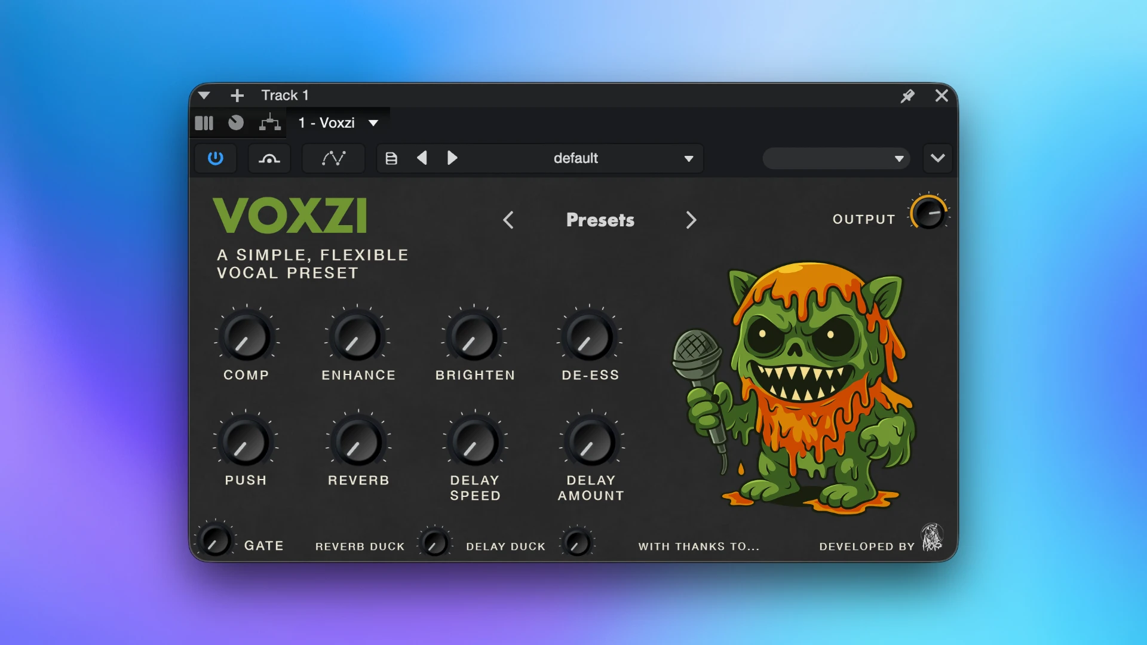Click the sidechain headphone-style icon
Image resolution: width=1147 pixels, height=645 pixels.
[x=269, y=158]
